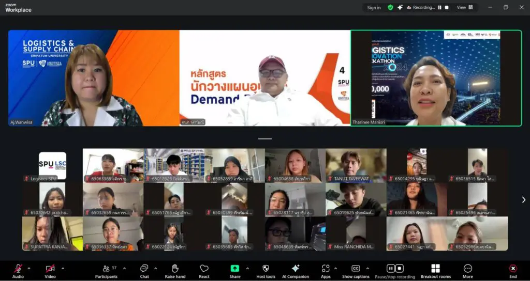This screenshot has height=281, width=530.
Task: Open Host tools shield icon
Action: [266, 269]
